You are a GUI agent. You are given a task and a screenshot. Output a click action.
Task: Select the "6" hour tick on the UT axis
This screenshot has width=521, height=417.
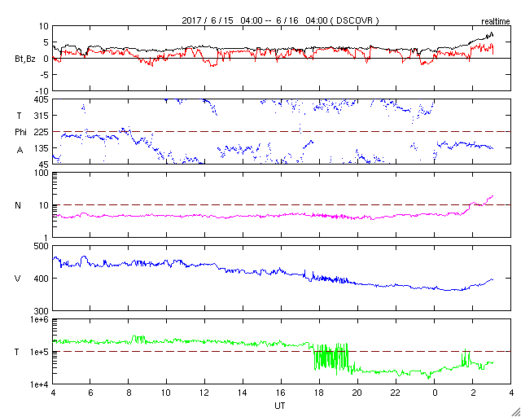[90, 393]
